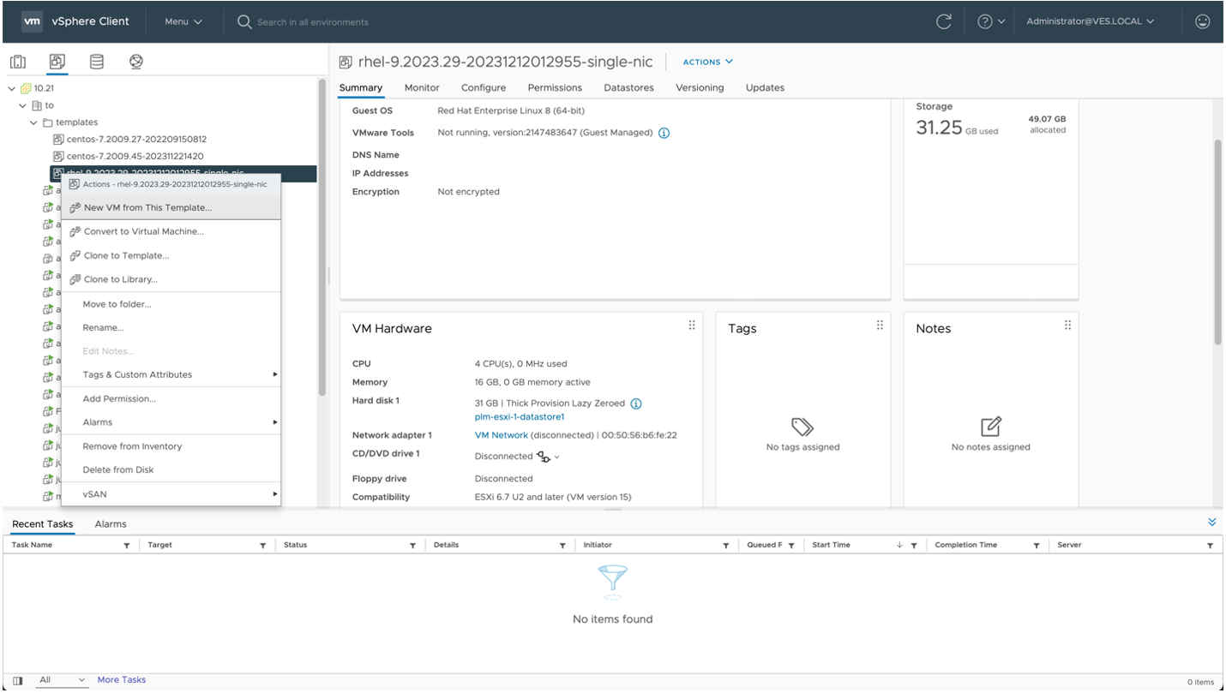Click the feedback smiley icon

pyautogui.click(x=1202, y=21)
